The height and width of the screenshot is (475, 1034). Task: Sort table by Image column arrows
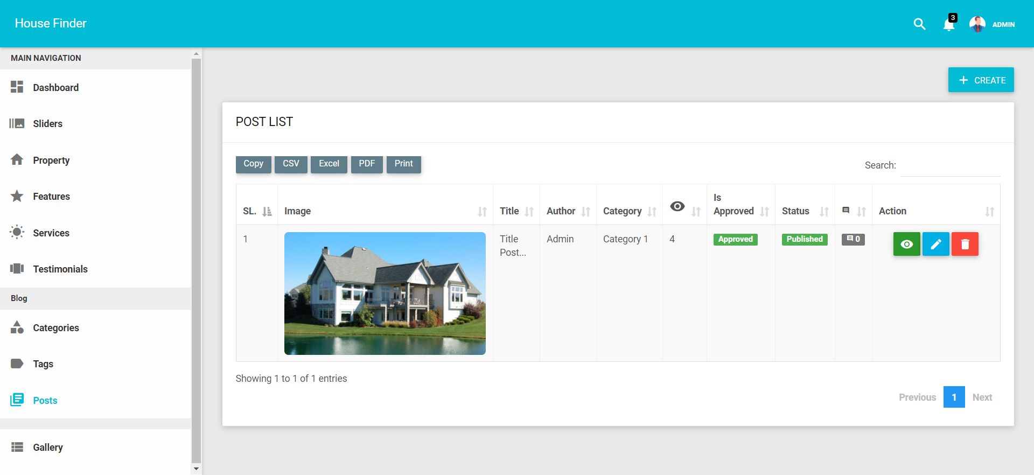tap(482, 212)
